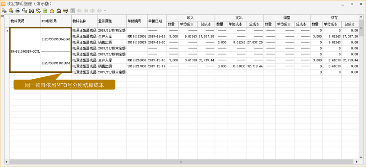Click the 物料代码 column header
The image size is (366, 167).
coord(25,21)
